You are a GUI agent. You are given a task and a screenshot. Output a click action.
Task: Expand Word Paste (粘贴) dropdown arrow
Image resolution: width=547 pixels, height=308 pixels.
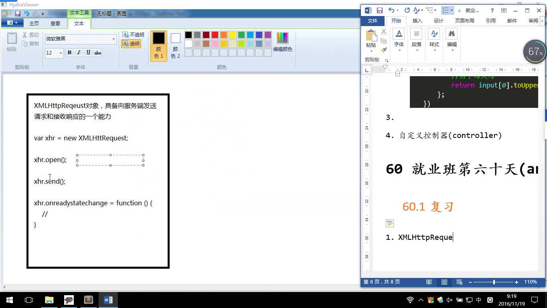pyautogui.click(x=371, y=51)
